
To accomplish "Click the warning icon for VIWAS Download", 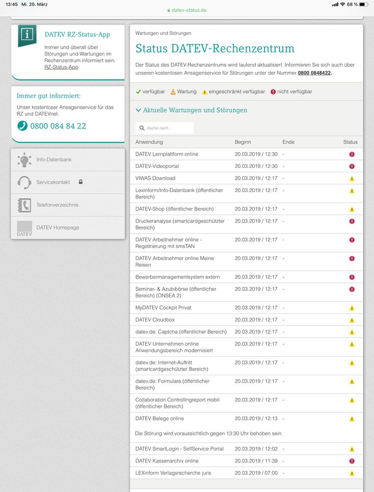I will pyautogui.click(x=352, y=179).
